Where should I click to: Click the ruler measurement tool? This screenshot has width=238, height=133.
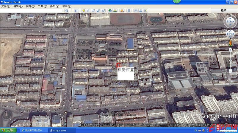[129, 11]
